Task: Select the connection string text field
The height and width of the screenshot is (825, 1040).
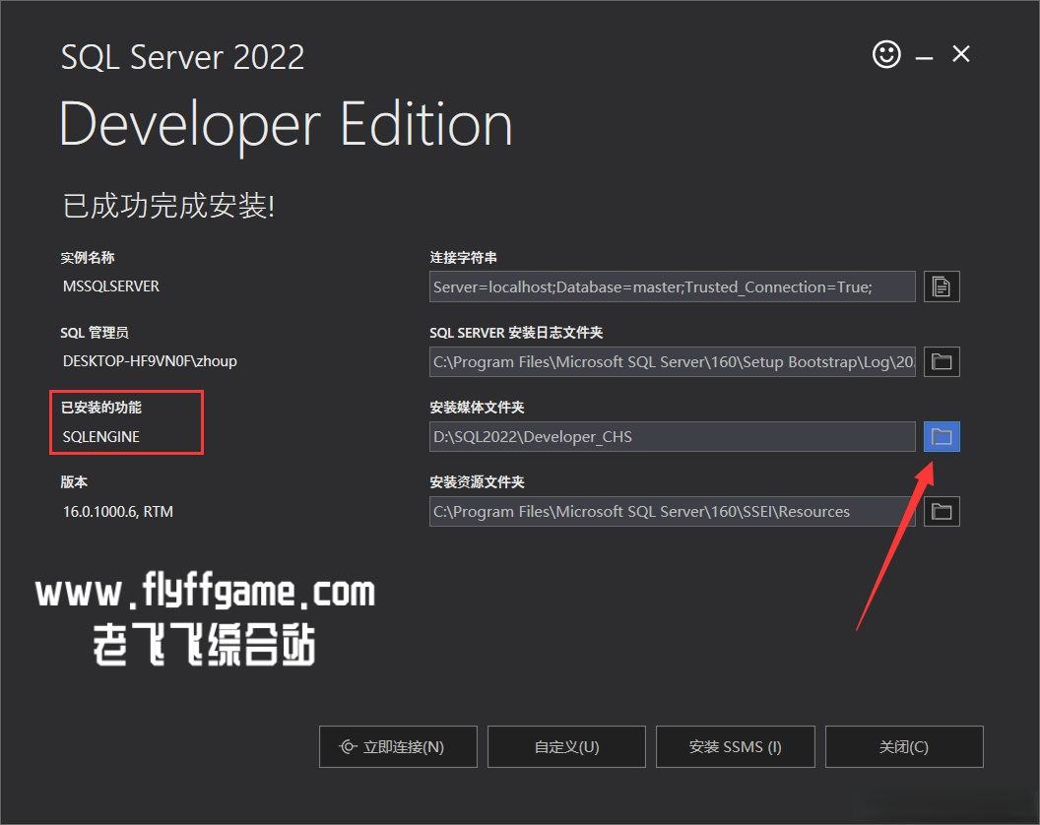Action: 673,286
